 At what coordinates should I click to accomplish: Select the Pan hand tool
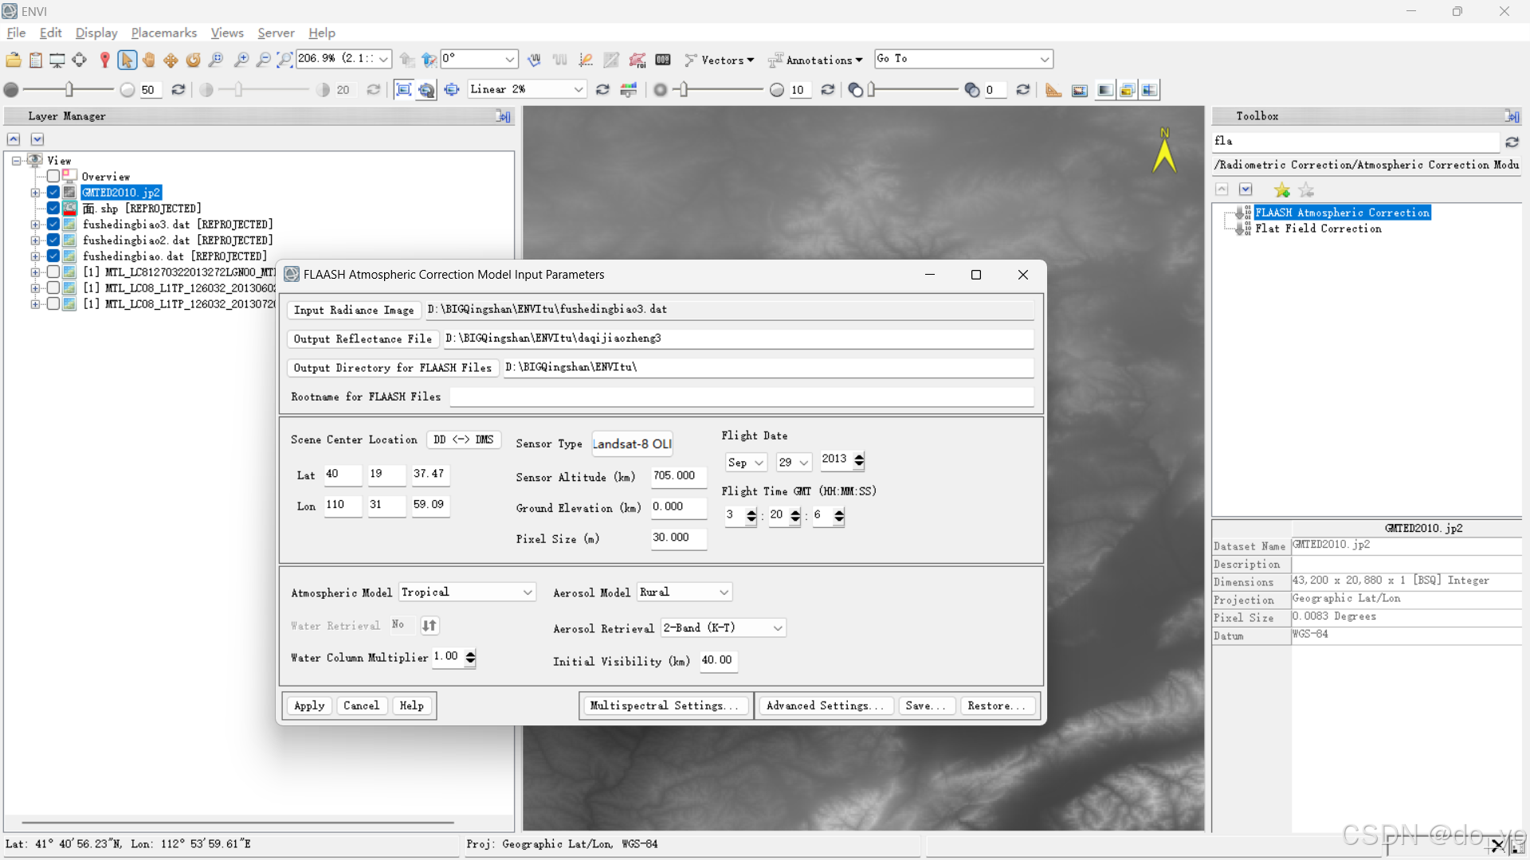(149, 60)
